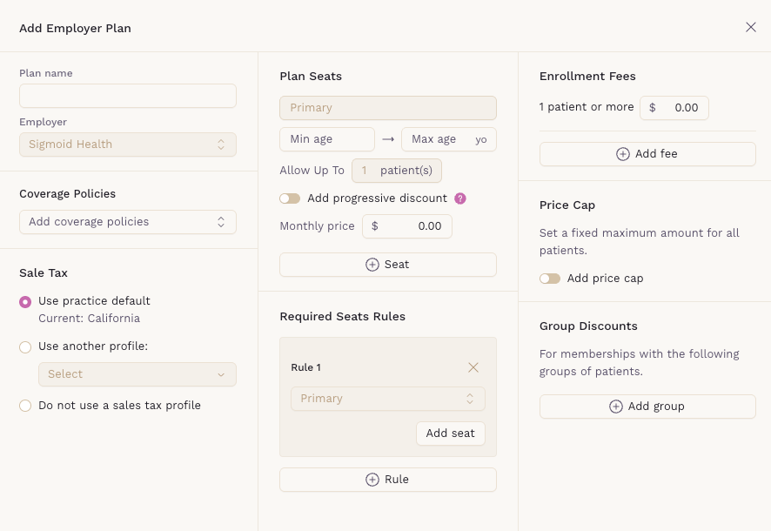Click the Add seat button
771x531 pixels.
coord(450,434)
